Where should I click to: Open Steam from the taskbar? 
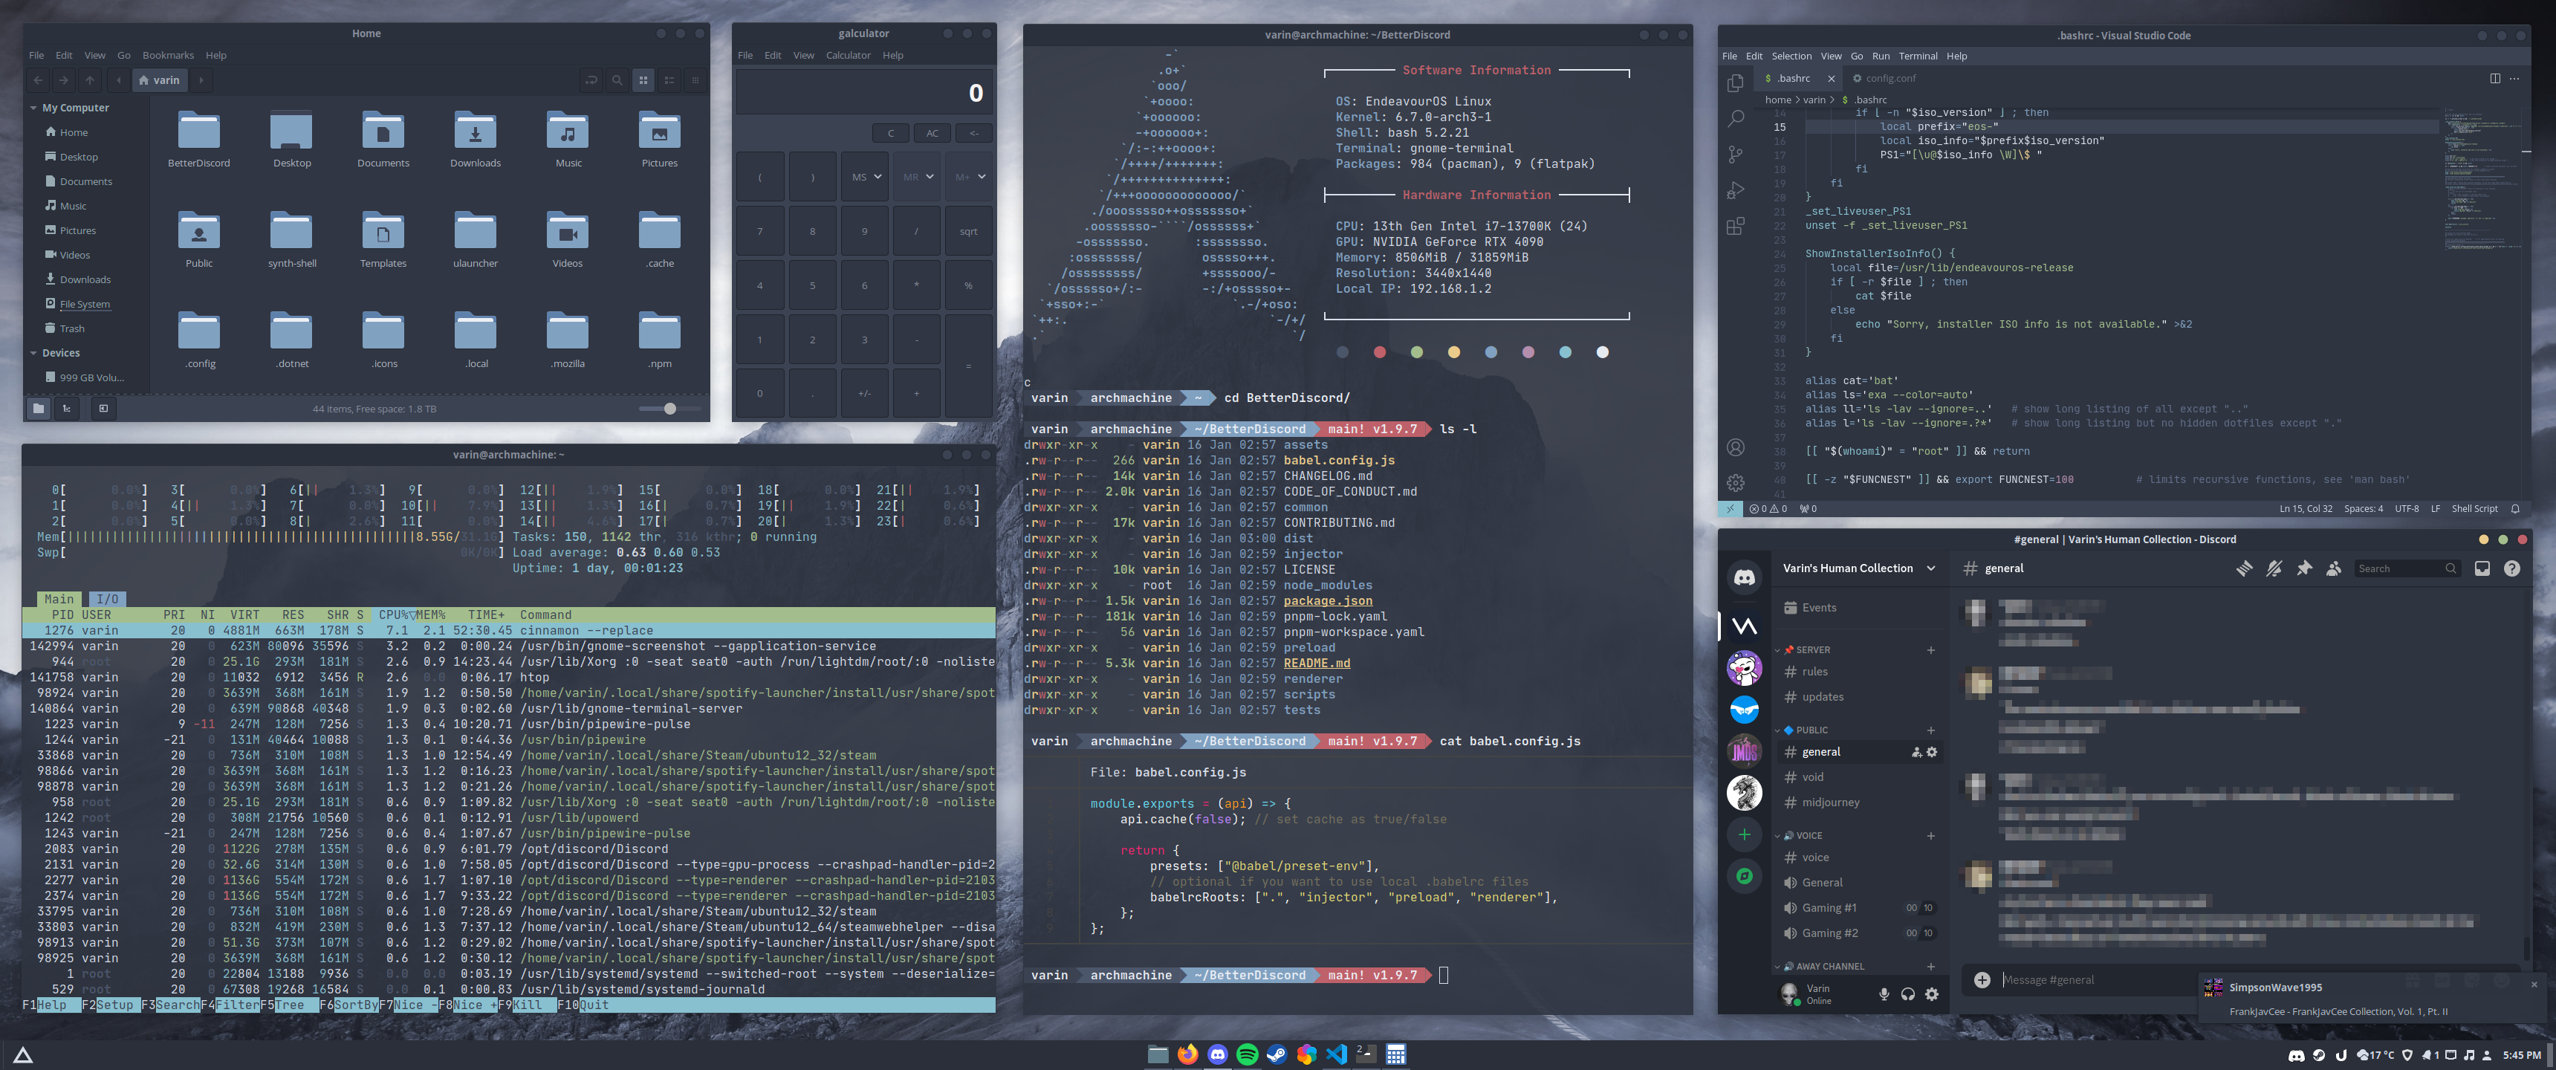tap(1277, 1054)
